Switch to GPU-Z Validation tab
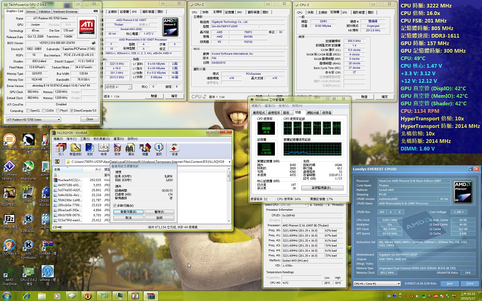The height and width of the screenshot is (301, 482). pyautogui.click(x=44, y=11)
